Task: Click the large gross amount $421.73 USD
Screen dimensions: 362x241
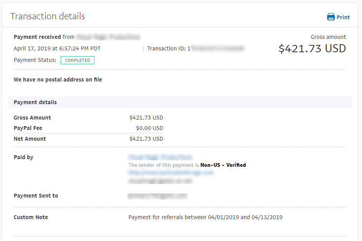Action: click(312, 48)
